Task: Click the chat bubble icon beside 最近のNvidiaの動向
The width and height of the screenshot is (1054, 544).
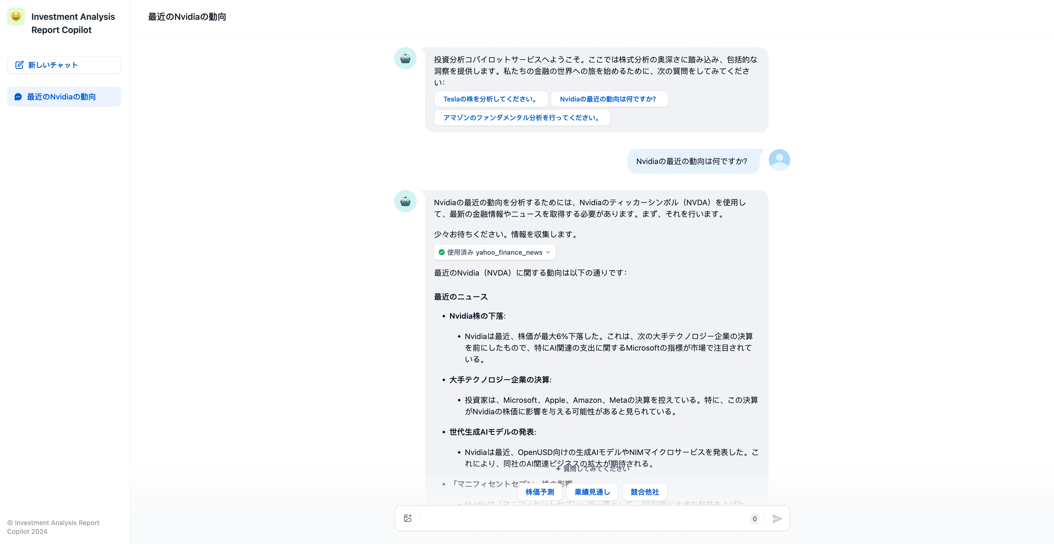Action: click(18, 97)
